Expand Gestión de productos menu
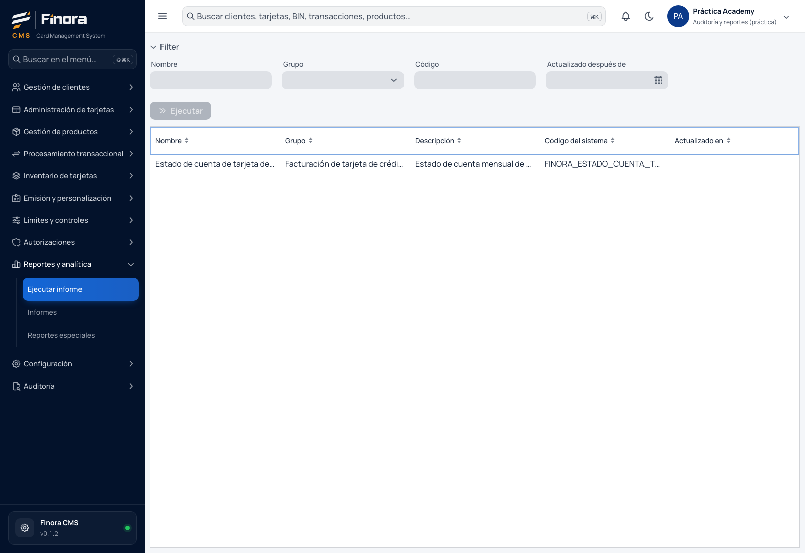The image size is (805, 553). coord(72,132)
